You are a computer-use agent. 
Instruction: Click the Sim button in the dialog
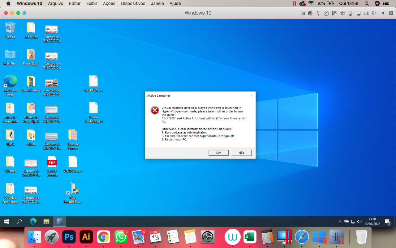click(x=218, y=153)
